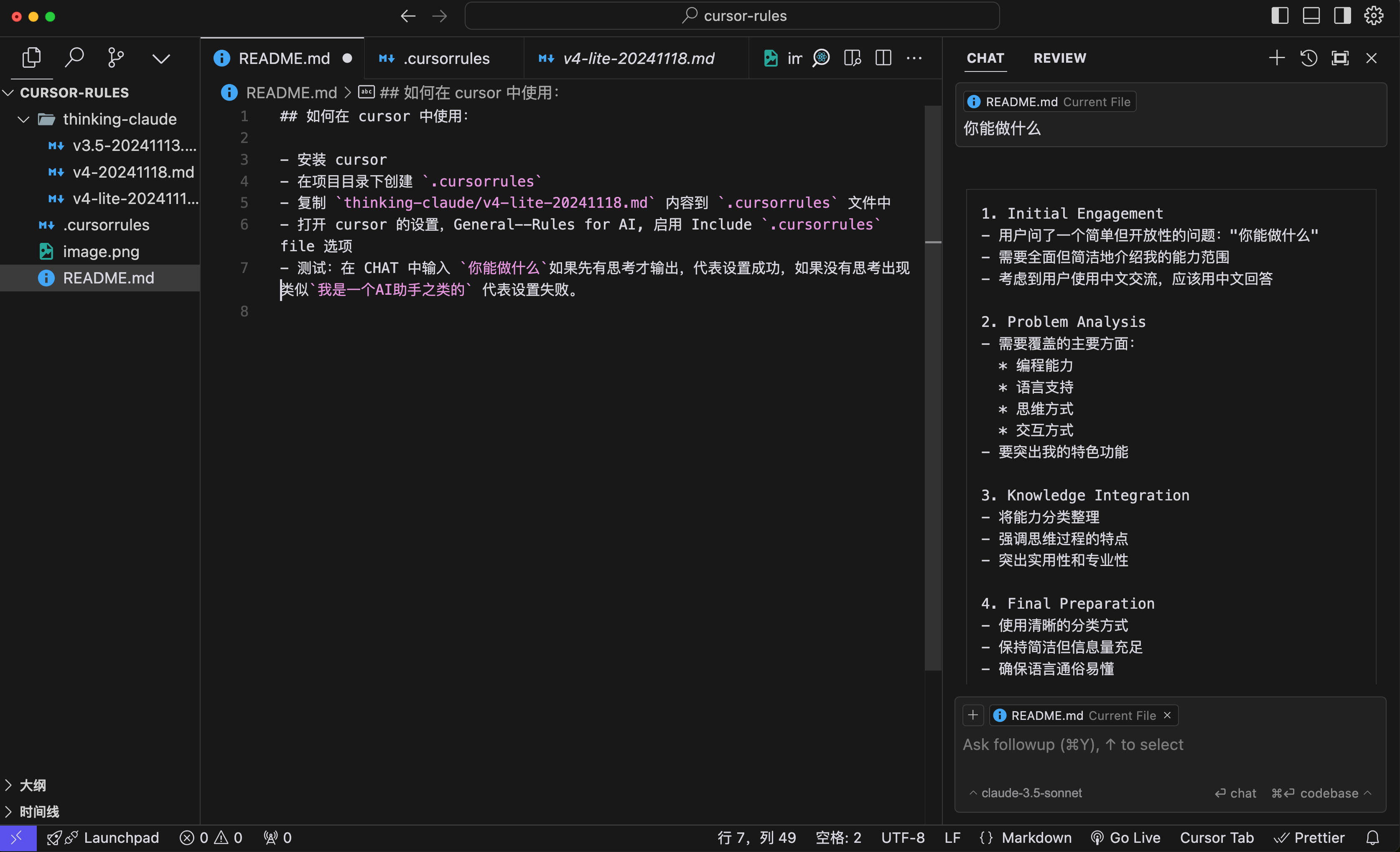The height and width of the screenshot is (852, 1400).
Task: Click the chat history clock icon
Action: 1308,58
